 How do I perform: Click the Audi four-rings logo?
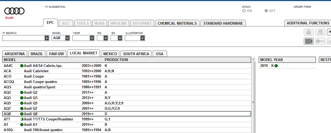(15, 11)
